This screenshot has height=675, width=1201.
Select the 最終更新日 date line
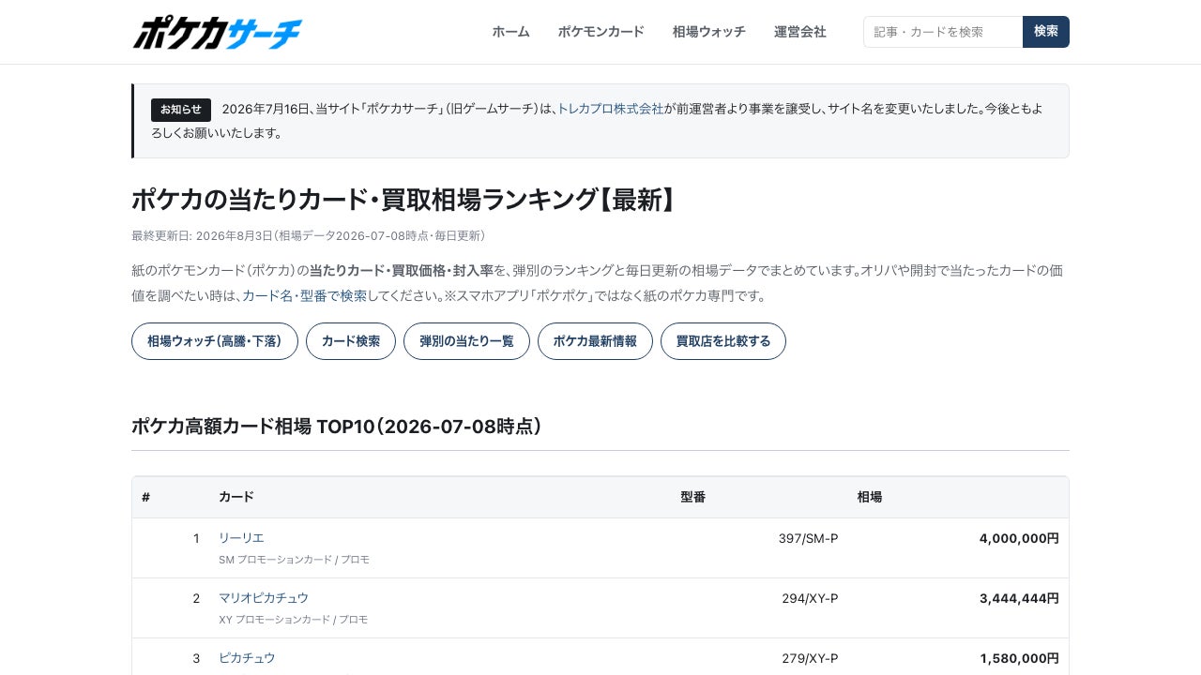(308, 235)
